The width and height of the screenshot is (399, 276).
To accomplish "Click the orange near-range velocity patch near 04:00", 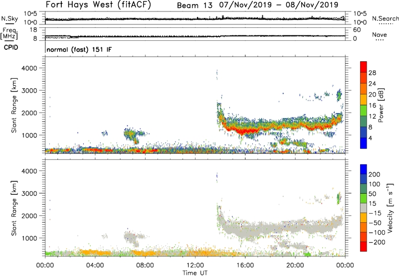I will click(95, 253).
